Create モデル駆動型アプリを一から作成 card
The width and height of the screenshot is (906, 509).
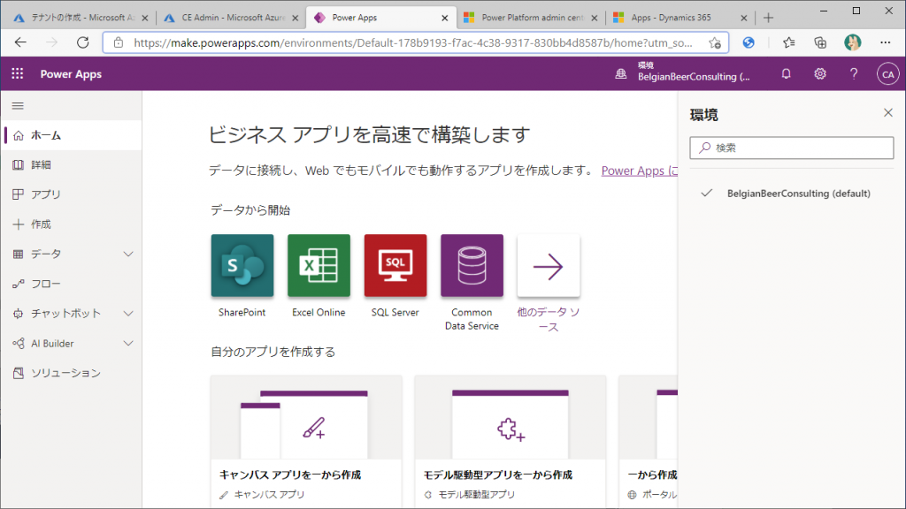point(511,442)
